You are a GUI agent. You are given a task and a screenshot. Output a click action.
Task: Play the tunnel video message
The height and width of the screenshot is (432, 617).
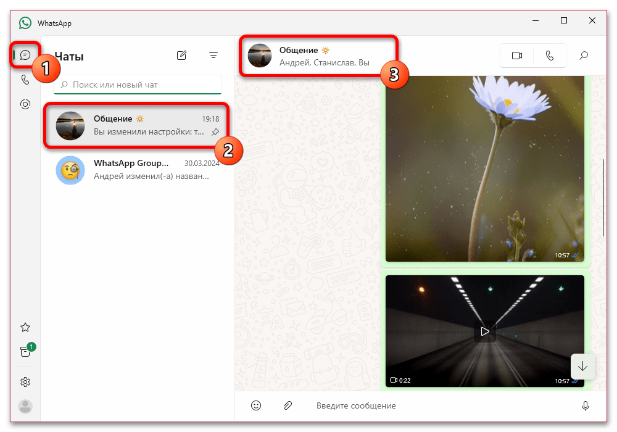pos(485,331)
